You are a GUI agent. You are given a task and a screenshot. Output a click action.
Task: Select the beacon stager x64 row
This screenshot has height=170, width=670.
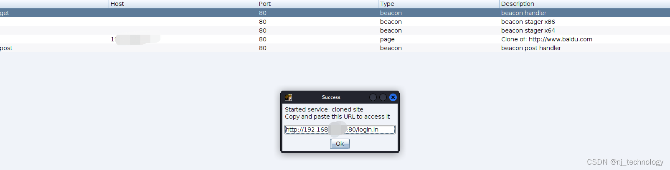click(335, 30)
